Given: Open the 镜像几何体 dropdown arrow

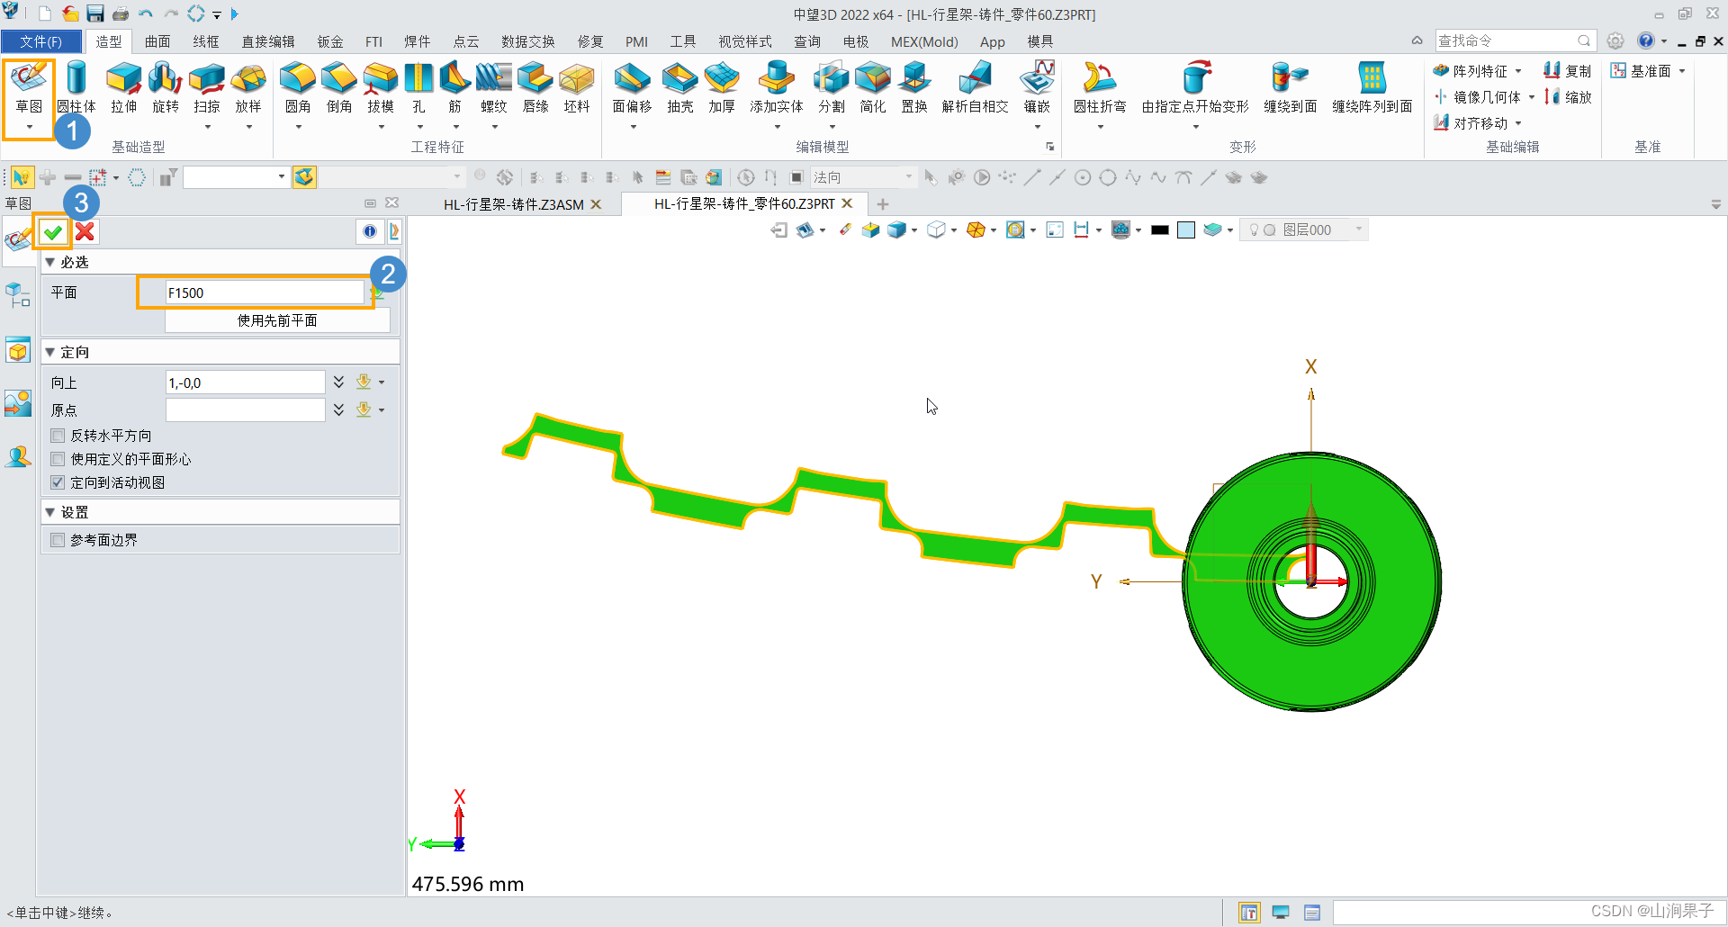Looking at the screenshot, I should pyautogui.click(x=1531, y=97).
